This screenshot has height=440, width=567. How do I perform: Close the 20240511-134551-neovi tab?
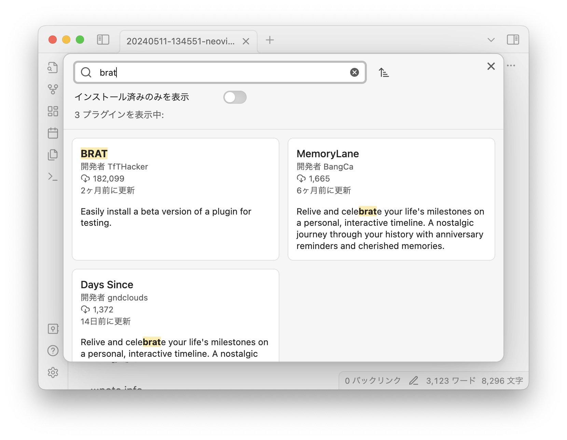click(246, 41)
